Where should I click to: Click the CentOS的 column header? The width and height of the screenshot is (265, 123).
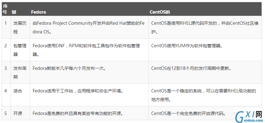[x=160, y=12]
